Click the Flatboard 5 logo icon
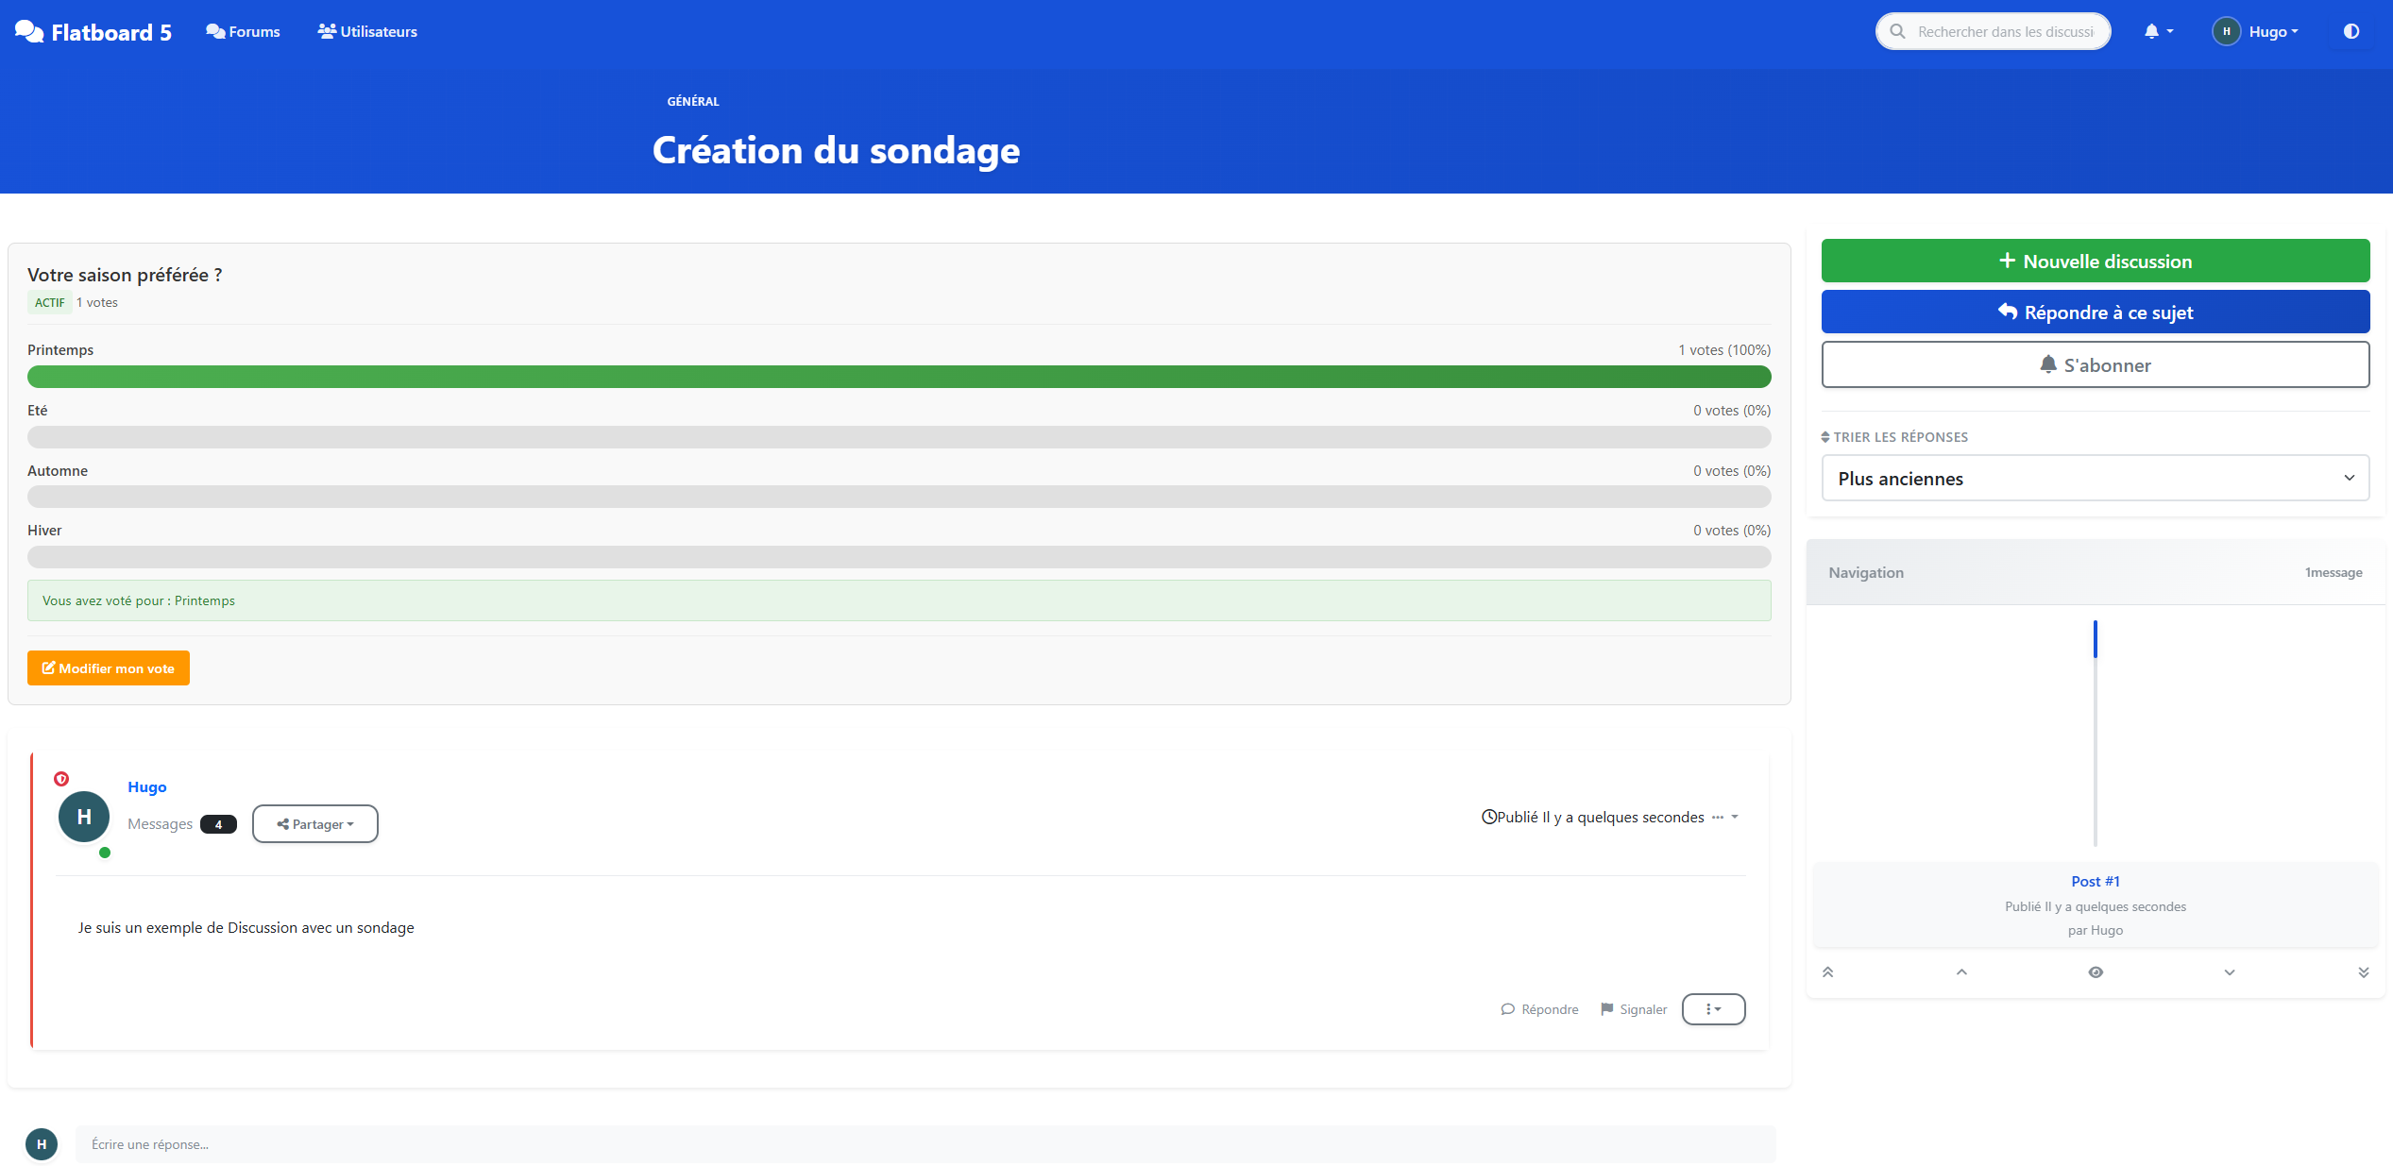Image resolution: width=2393 pixels, height=1166 pixels. 29,32
